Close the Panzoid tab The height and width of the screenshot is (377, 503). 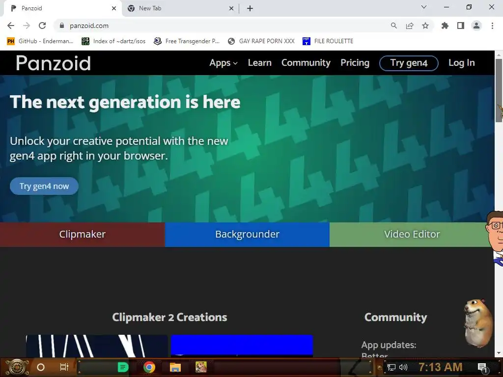(114, 8)
